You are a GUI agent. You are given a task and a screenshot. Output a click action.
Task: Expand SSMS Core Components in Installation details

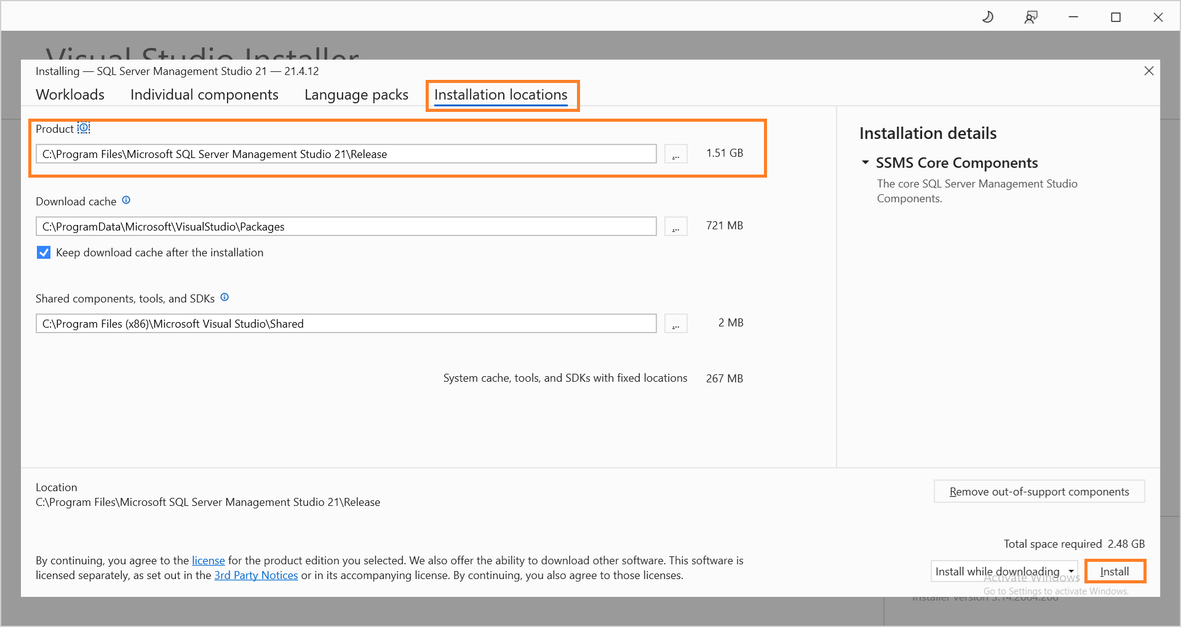(x=865, y=162)
